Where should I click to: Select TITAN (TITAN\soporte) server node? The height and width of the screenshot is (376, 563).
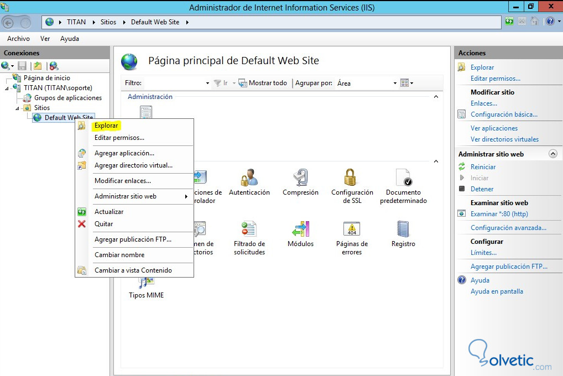pyautogui.click(x=58, y=87)
